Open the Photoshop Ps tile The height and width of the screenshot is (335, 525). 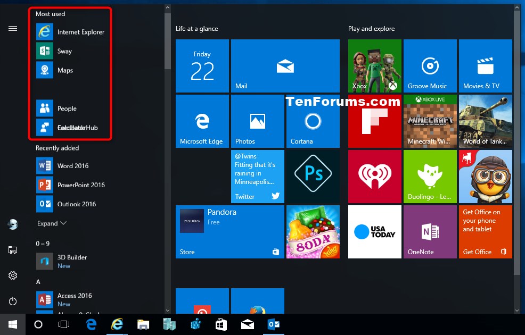[x=313, y=177]
